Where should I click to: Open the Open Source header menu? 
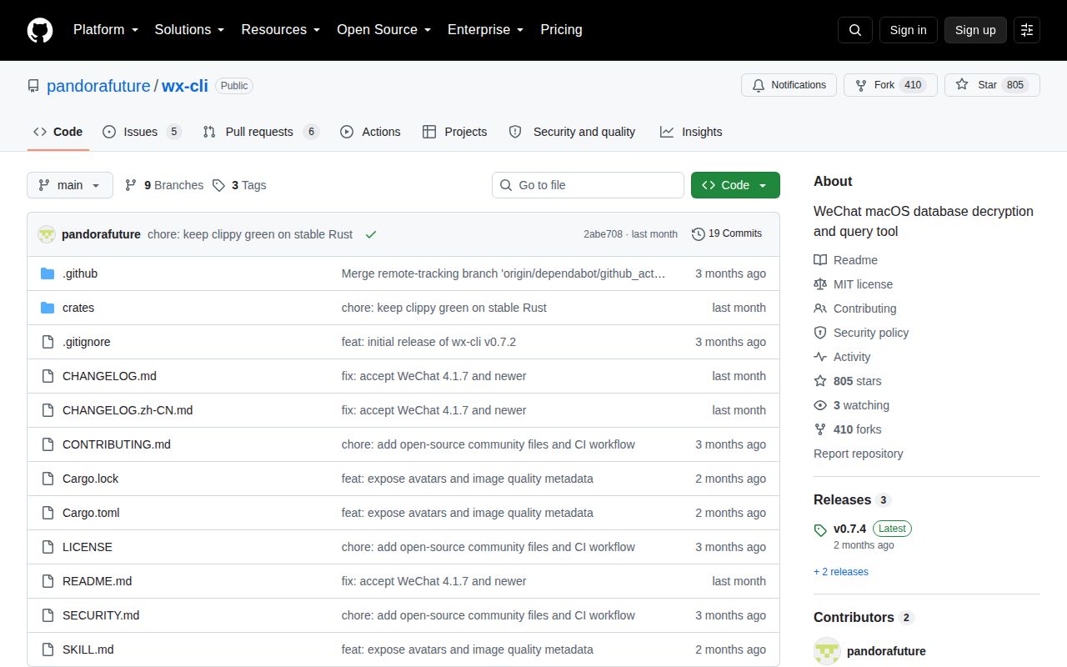[x=383, y=30]
